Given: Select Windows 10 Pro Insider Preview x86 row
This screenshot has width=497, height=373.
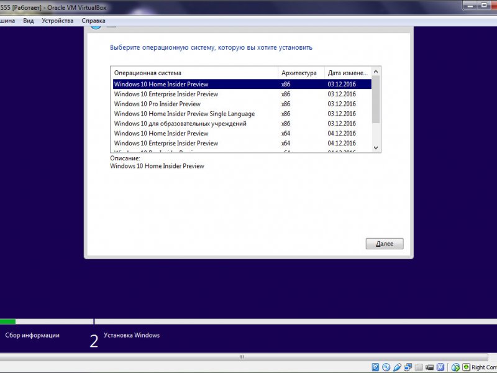Looking at the screenshot, I should coord(242,104).
